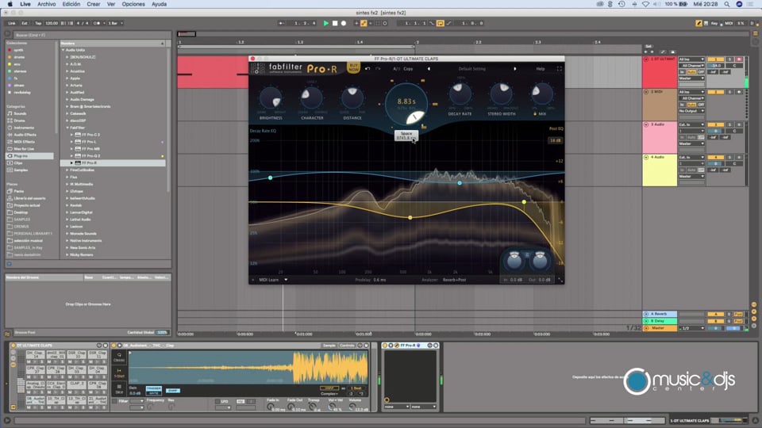
Task: Click the Stereo Width knob
Action: click(x=501, y=94)
